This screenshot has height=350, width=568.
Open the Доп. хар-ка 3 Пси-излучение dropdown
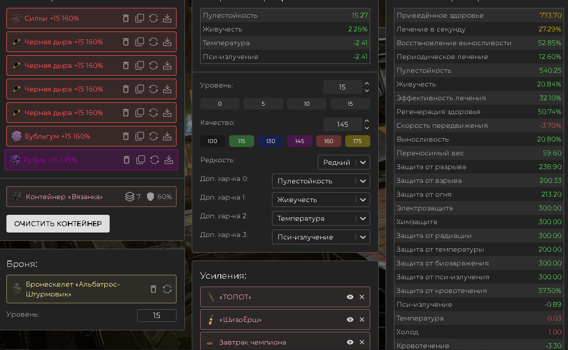[321, 237]
